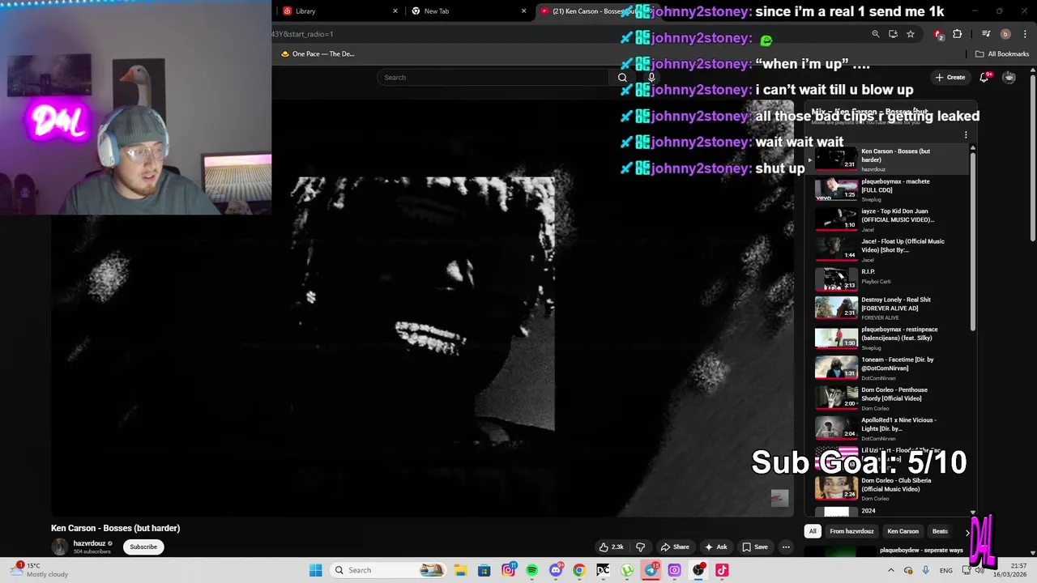This screenshot has width=1037, height=583.
Task: Select the Beats filter chip
Action: tap(940, 531)
